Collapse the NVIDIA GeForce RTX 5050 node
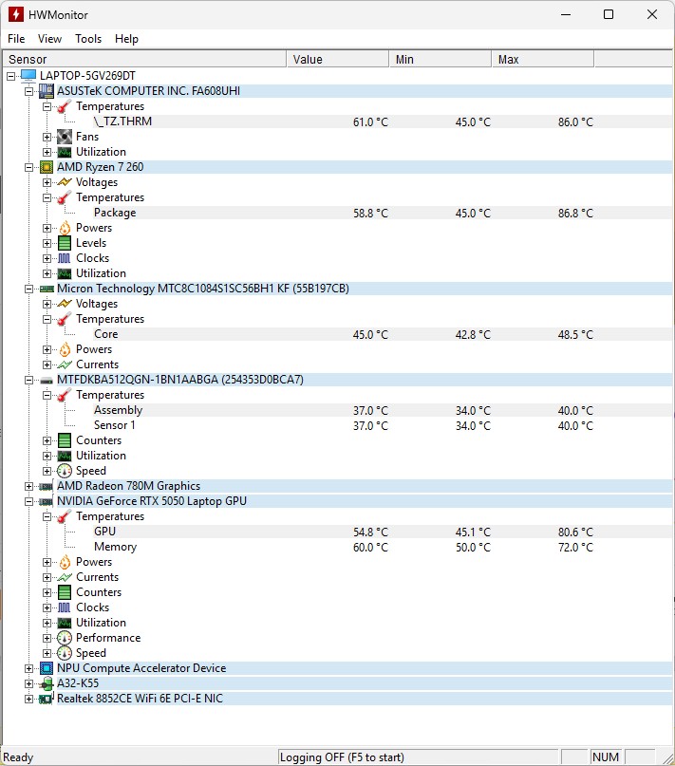Screen dimensions: 675x766 click(x=29, y=501)
